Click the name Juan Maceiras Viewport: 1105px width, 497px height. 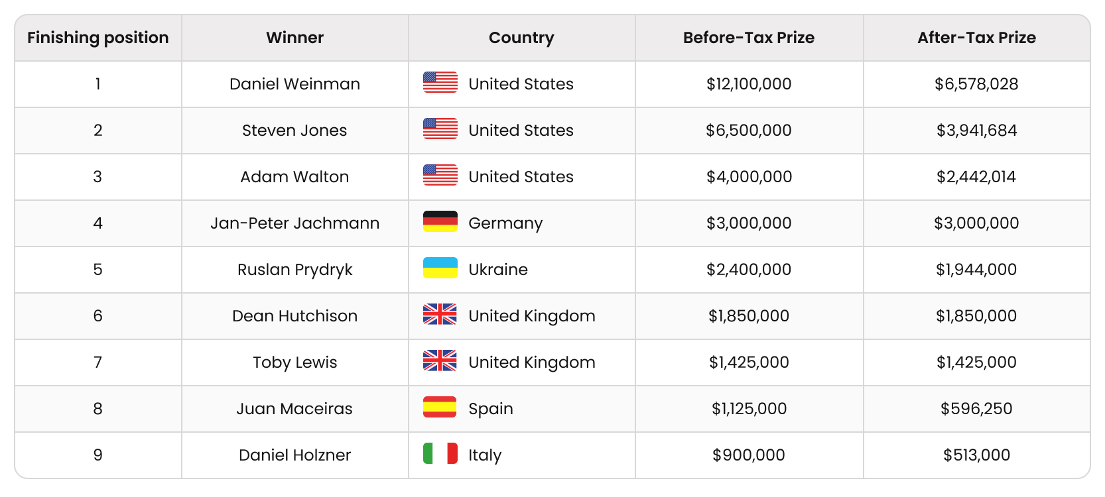point(295,409)
